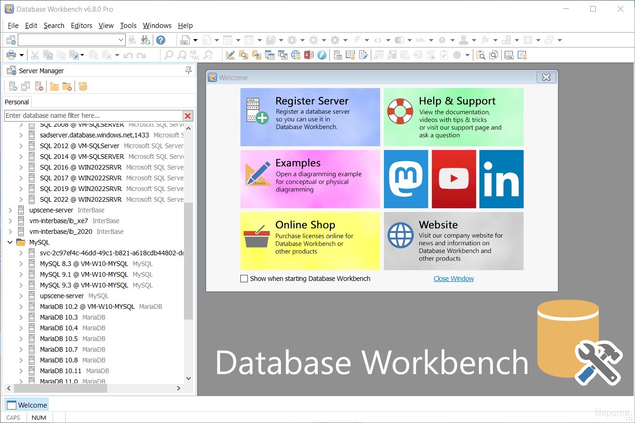The image size is (635, 423).
Task: Pin the Server Manager panel
Action: pos(189,70)
